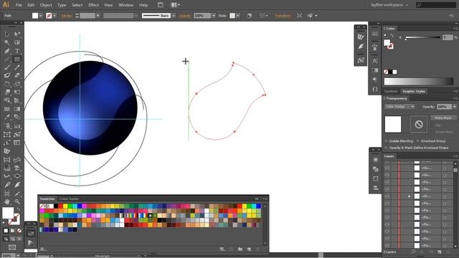
Task: Select the Symbol Sprayer tool
Action: [x=7, y=126]
